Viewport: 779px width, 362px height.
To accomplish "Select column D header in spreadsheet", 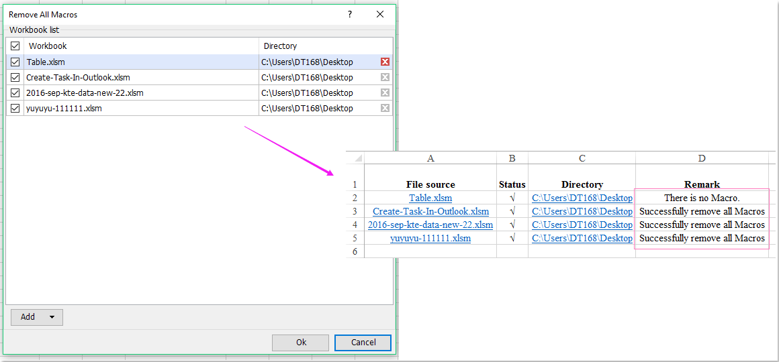I will [x=702, y=158].
